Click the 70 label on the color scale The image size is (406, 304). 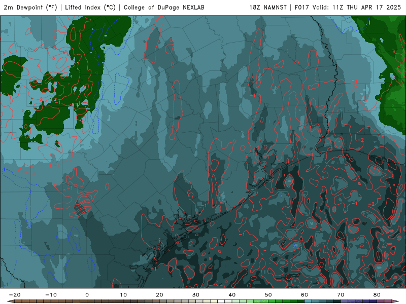pyautogui.click(x=341, y=295)
